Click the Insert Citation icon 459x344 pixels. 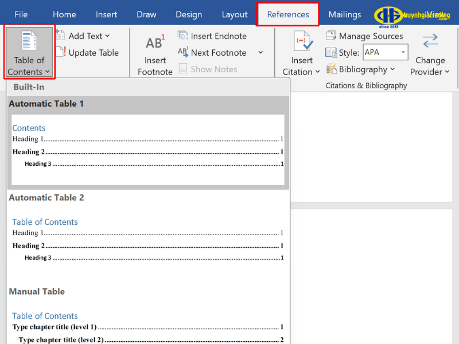point(302,43)
